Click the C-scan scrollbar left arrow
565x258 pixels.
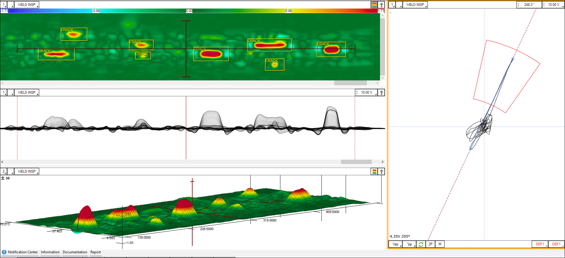click(2, 83)
